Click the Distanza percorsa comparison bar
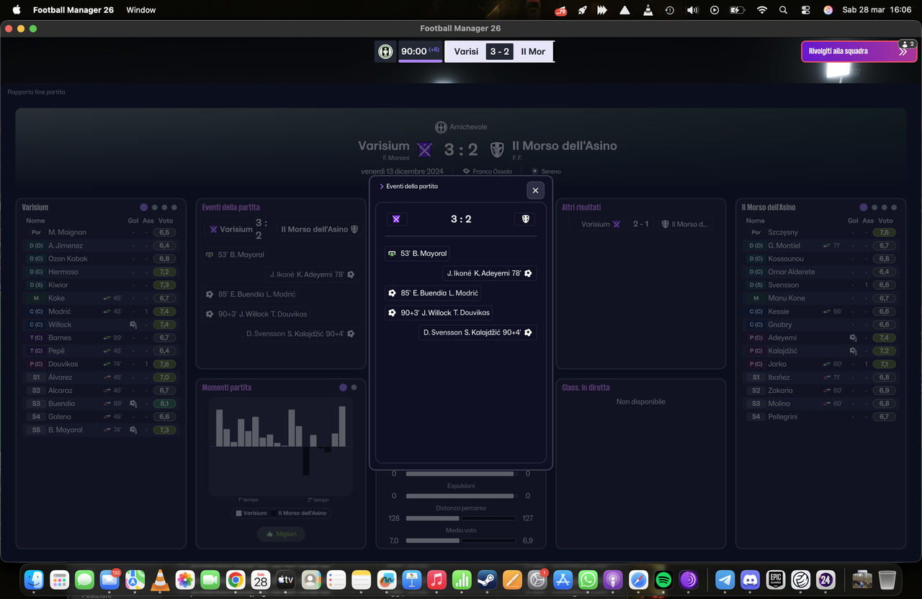The width and height of the screenshot is (922, 599). 461,518
